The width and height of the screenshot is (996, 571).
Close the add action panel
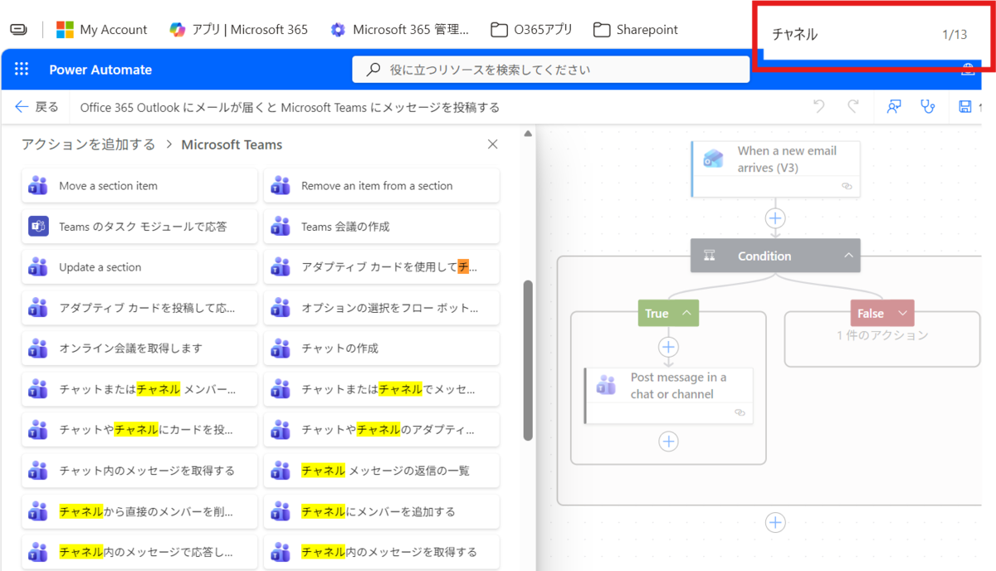tap(492, 144)
